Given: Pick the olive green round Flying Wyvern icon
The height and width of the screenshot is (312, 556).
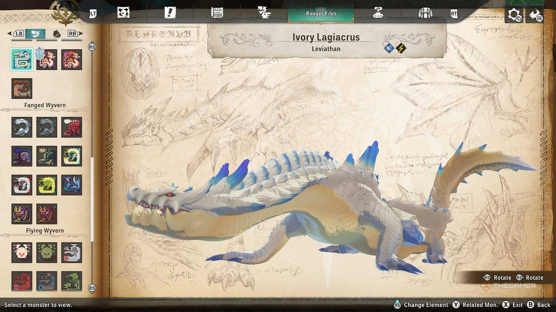Looking at the screenshot, I should (47, 252).
